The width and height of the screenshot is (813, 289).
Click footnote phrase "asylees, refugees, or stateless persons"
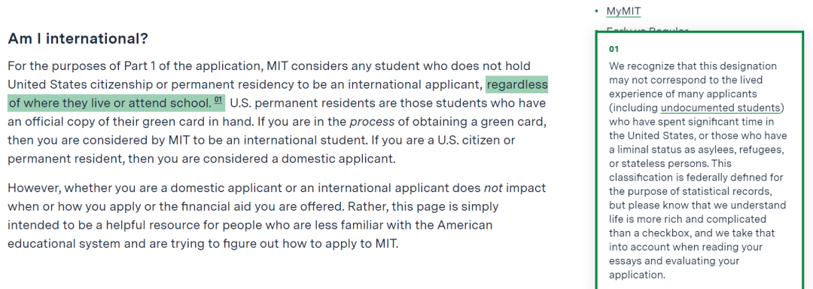(699, 157)
